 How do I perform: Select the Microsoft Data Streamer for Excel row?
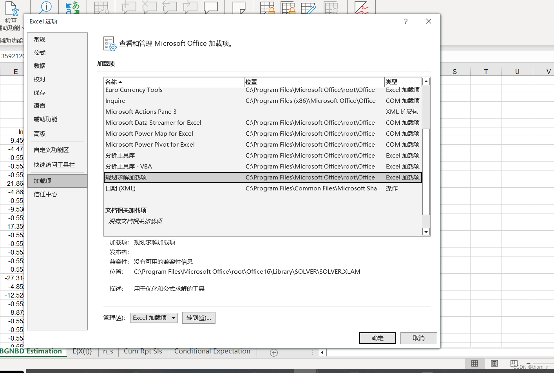click(x=263, y=123)
